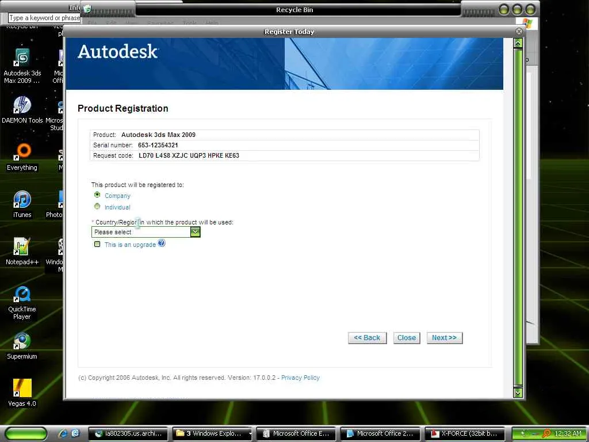
Task: Click the Autodesk logo in the banner
Action: (117, 52)
